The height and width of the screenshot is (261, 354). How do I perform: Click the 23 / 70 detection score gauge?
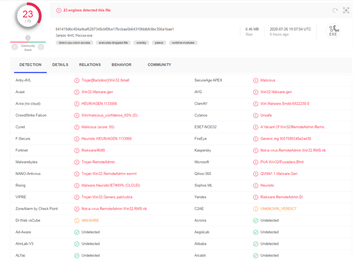pyautogui.click(x=28, y=16)
